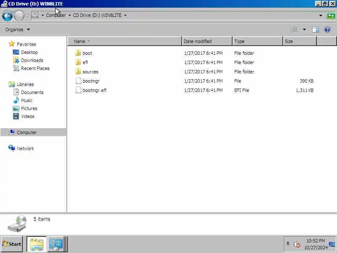337x253 pixels.
Task: Click the file name 'bootmgr.efi'
Action: (94, 90)
